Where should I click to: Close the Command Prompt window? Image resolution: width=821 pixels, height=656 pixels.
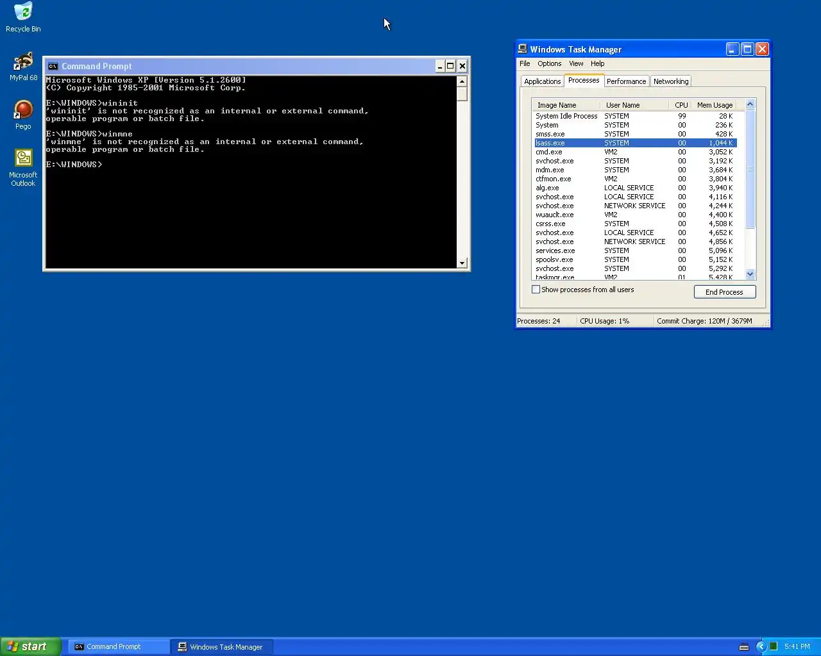[x=462, y=66]
